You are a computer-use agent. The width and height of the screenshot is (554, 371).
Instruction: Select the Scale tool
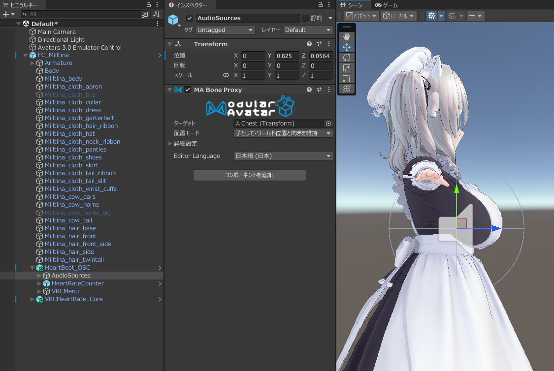coord(346,68)
